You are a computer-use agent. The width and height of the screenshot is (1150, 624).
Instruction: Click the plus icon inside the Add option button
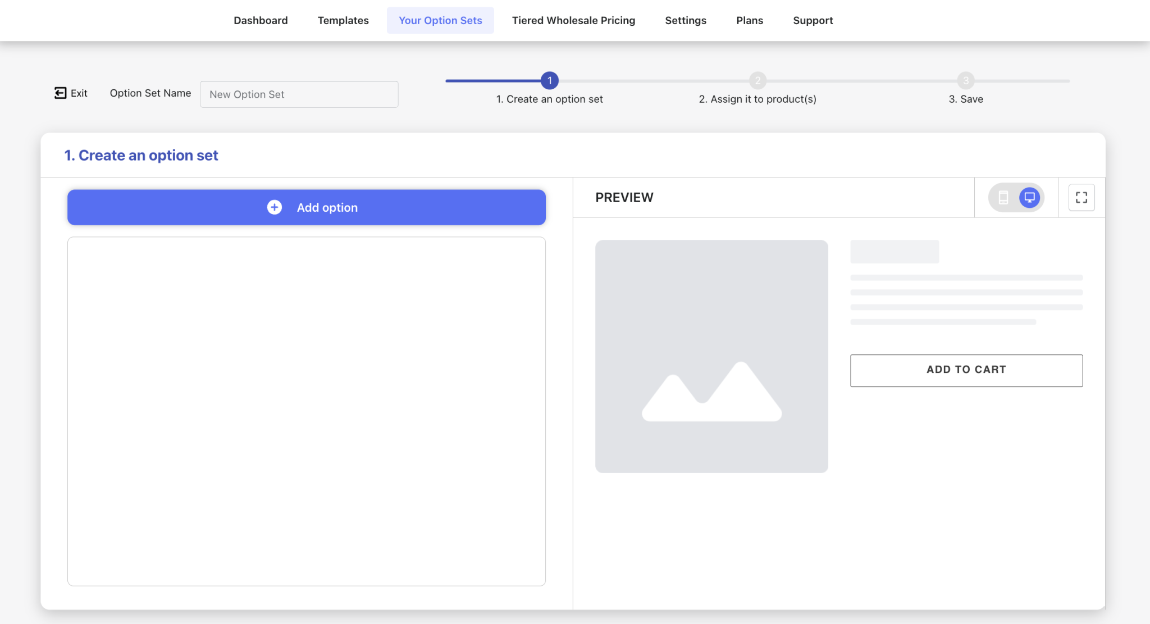tap(273, 207)
